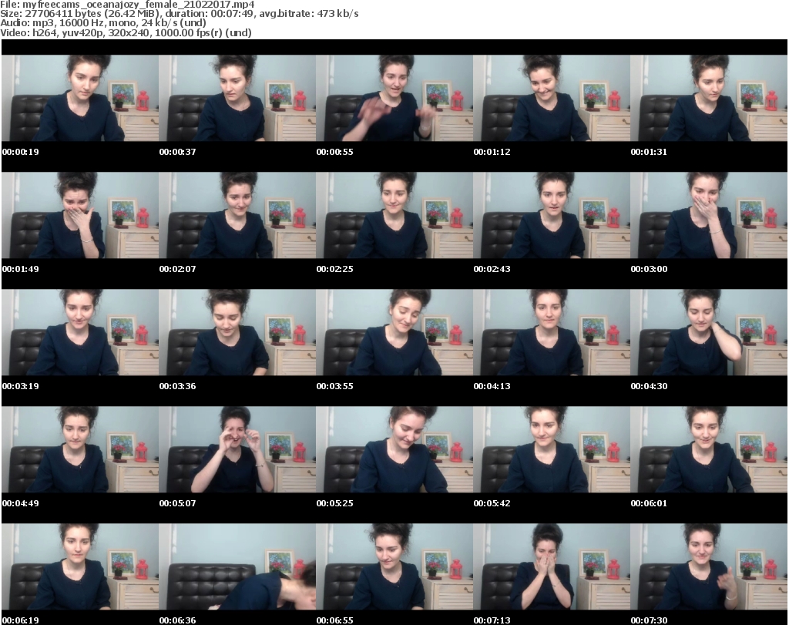Click the 00:00:37 timestamp label
This screenshot has width=789, height=625.
tap(178, 152)
